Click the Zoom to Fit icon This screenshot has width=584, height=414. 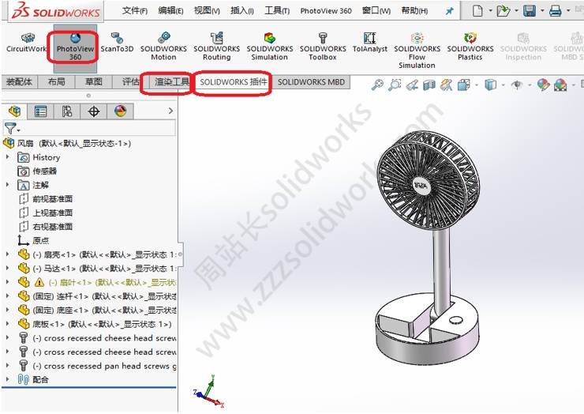(x=377, y=85)
